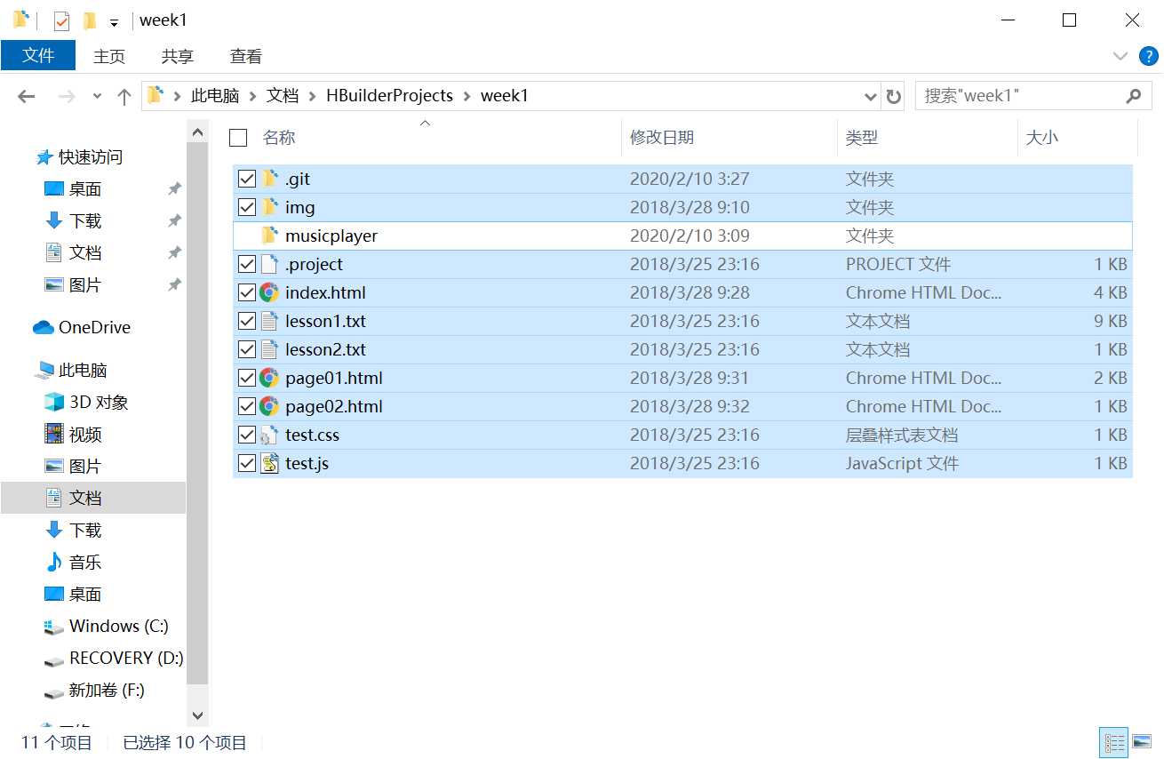Viewport: 1164px width, 759px height.
Task: Select the page02.html file name
Action: coord(334,406)
